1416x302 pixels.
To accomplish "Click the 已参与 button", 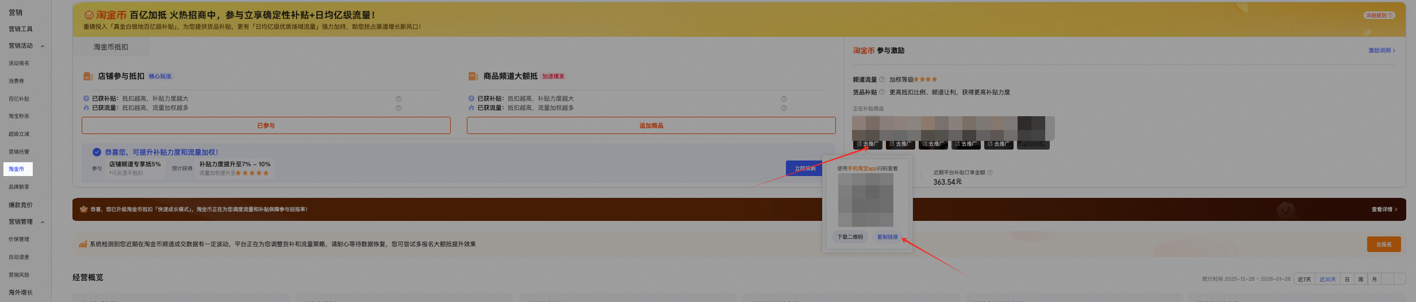I will [x=266, y=125].
